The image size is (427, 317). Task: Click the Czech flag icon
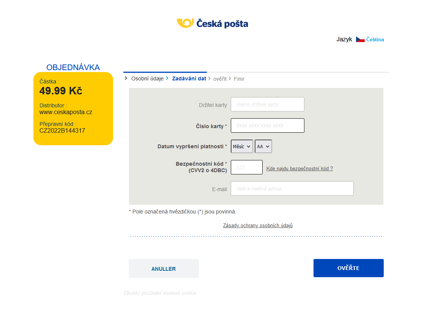point(360,39)
